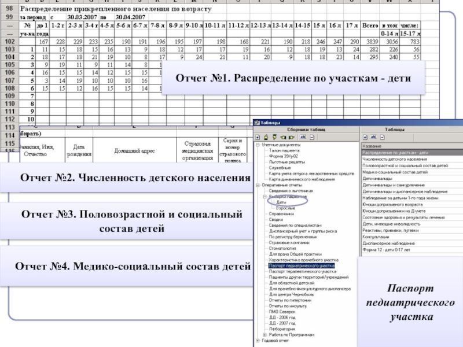Select Форма 12 - дети 0-17 лет row
Image resolution: width=463 pixels, height=347 pixels.
412,250
